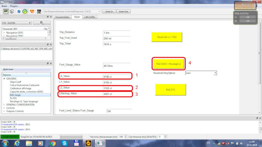Click the ECU scan search icon button

coord(41,23)
